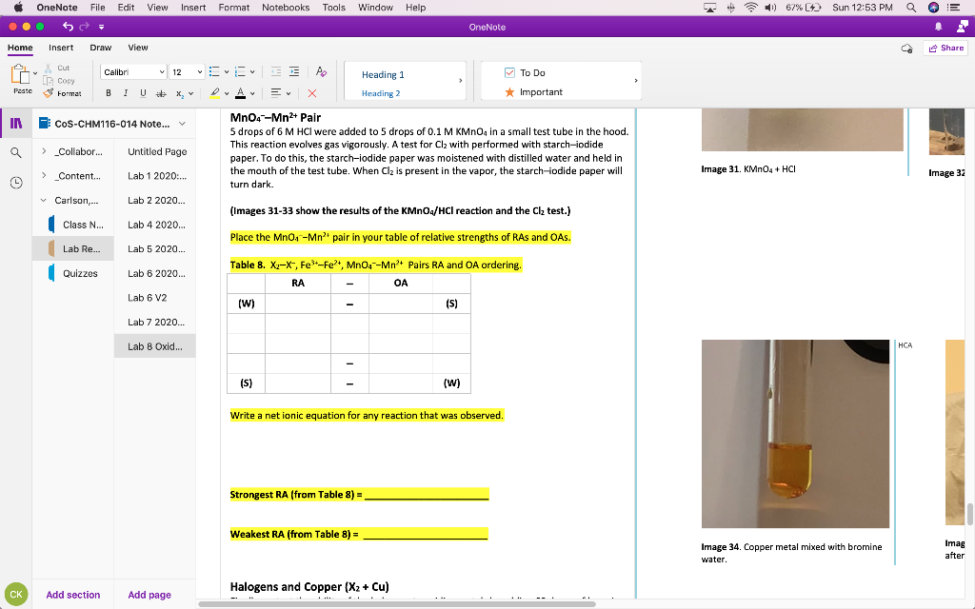Apply Bold formatting
The width and height of the screenshot is (975, 609).
point(109,93)
